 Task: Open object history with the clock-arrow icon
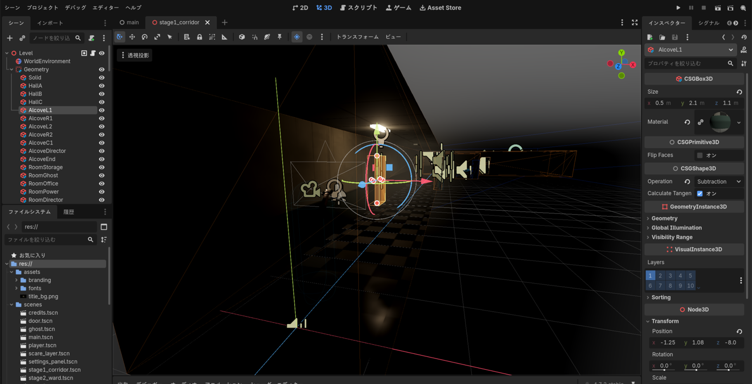(x=744, y=37)
